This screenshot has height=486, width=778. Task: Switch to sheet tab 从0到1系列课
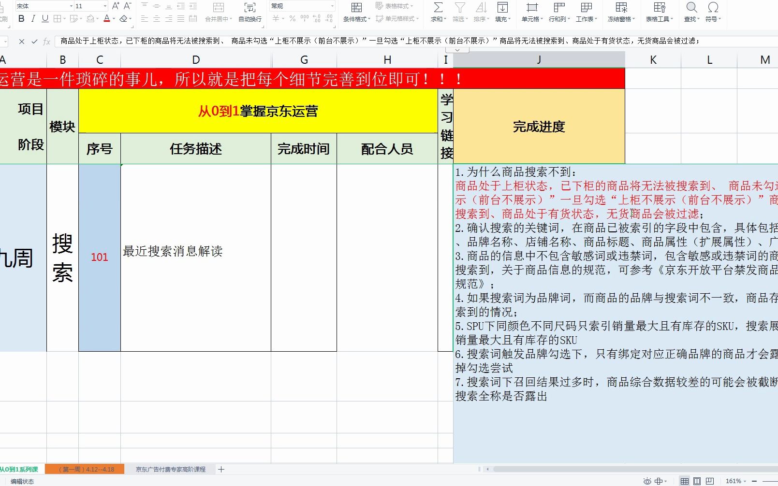pyautogui.click(x=19, y=469)
